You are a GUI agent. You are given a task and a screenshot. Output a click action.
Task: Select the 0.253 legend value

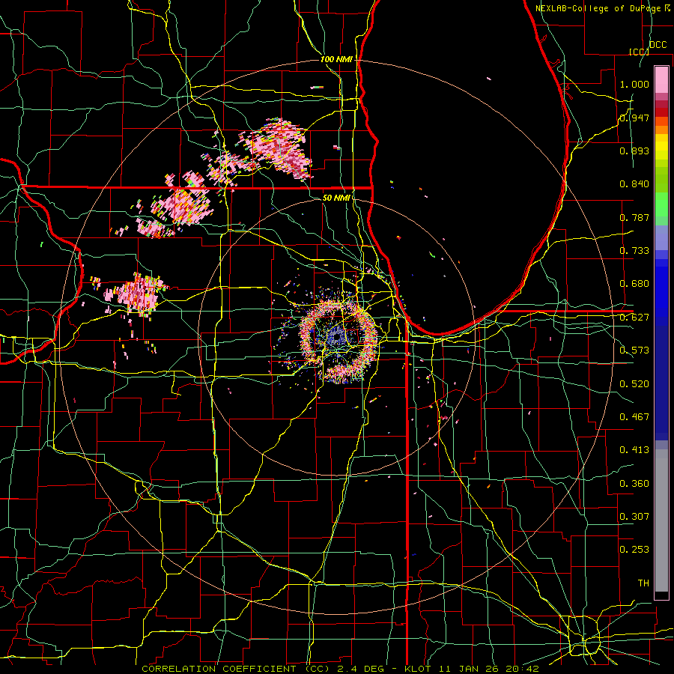pyautogui.click(x=634, y=550)
